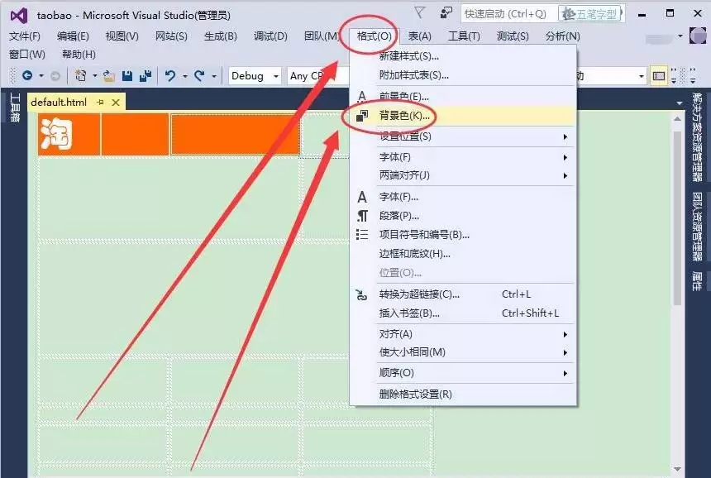Viewport: 711px width, 478px height.
Task: Open the toolbar combo box dropdown arrow at right
Action: point(642,76)
